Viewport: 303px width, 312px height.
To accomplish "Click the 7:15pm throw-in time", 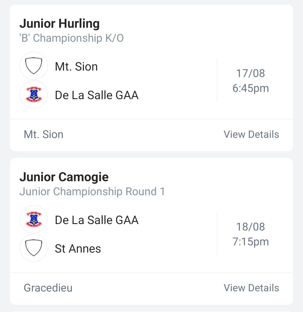I will pos(251,241).
